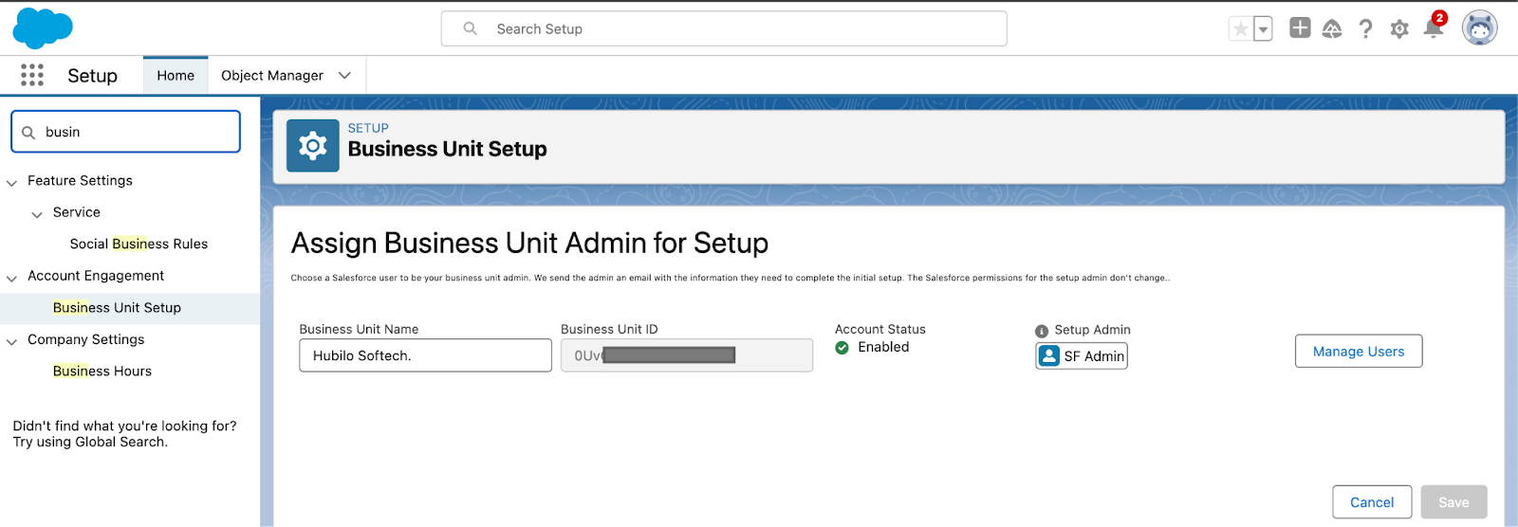Collapse the Company Settings section
This screenshot has width=1518, height=527.
pyautogui.click(x=12, y=341)
